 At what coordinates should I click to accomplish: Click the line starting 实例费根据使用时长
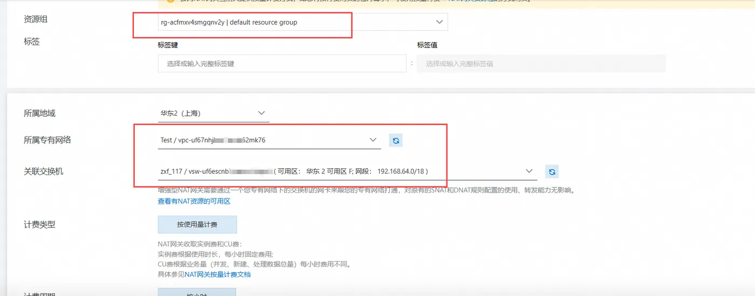click(x=215, y=254)
